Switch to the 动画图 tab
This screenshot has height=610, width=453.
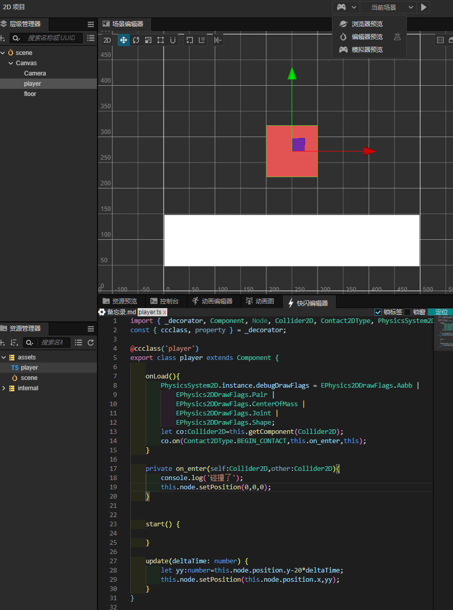[x=260, y=301]
